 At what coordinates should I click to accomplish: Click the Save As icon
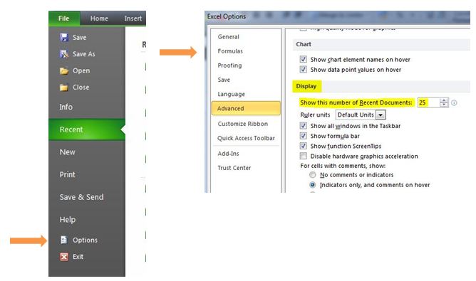click(x=64, y=54)
